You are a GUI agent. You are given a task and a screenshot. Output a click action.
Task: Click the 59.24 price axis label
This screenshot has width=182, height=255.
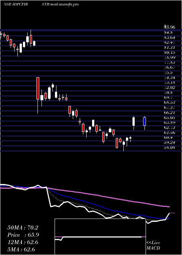pos(169,143)
